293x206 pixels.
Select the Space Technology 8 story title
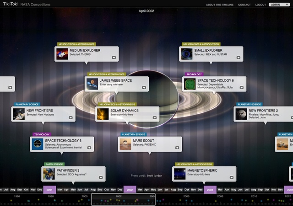tap(216, 80)
